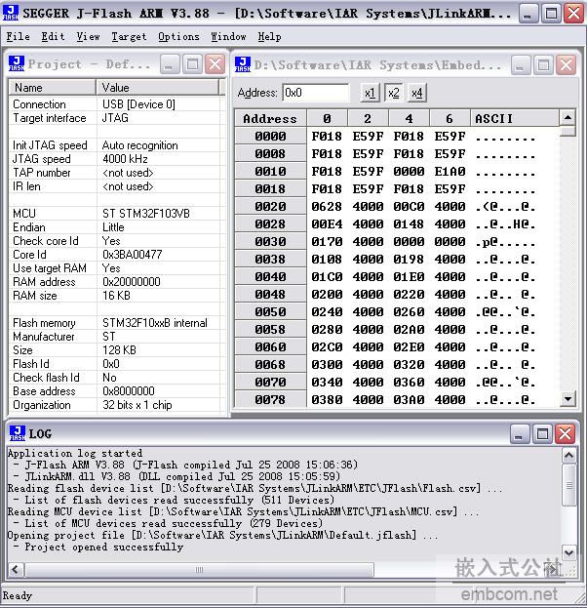Select x4 word display mode
Viewport: 587px width, 608px height.
click(417, 93)
